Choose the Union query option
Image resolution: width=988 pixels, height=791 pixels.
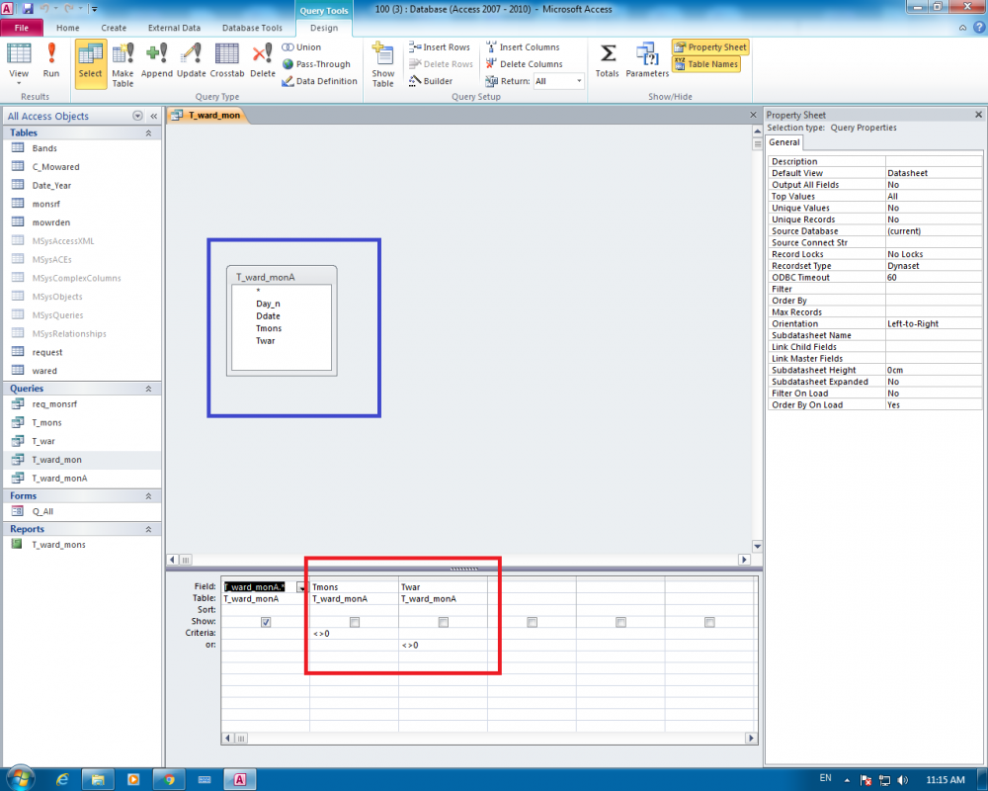(301, 47)
